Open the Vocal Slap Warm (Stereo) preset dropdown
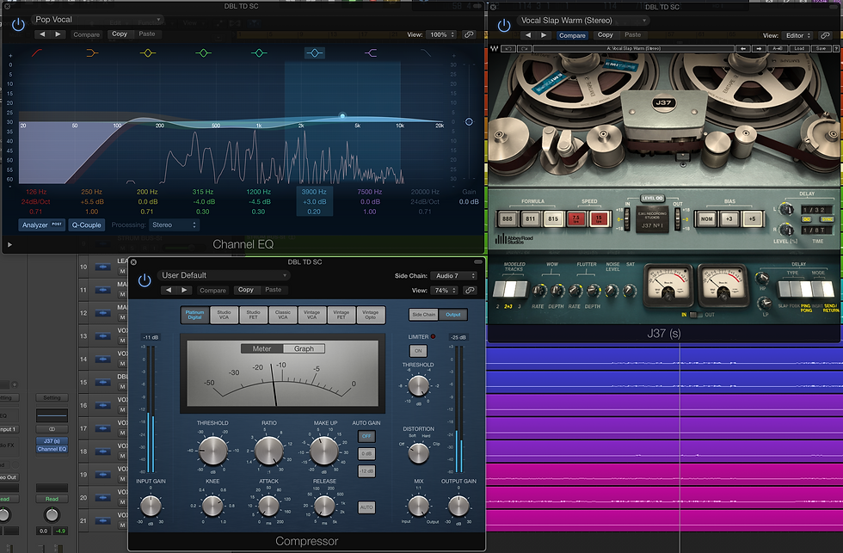 click(x=583, y=21)
